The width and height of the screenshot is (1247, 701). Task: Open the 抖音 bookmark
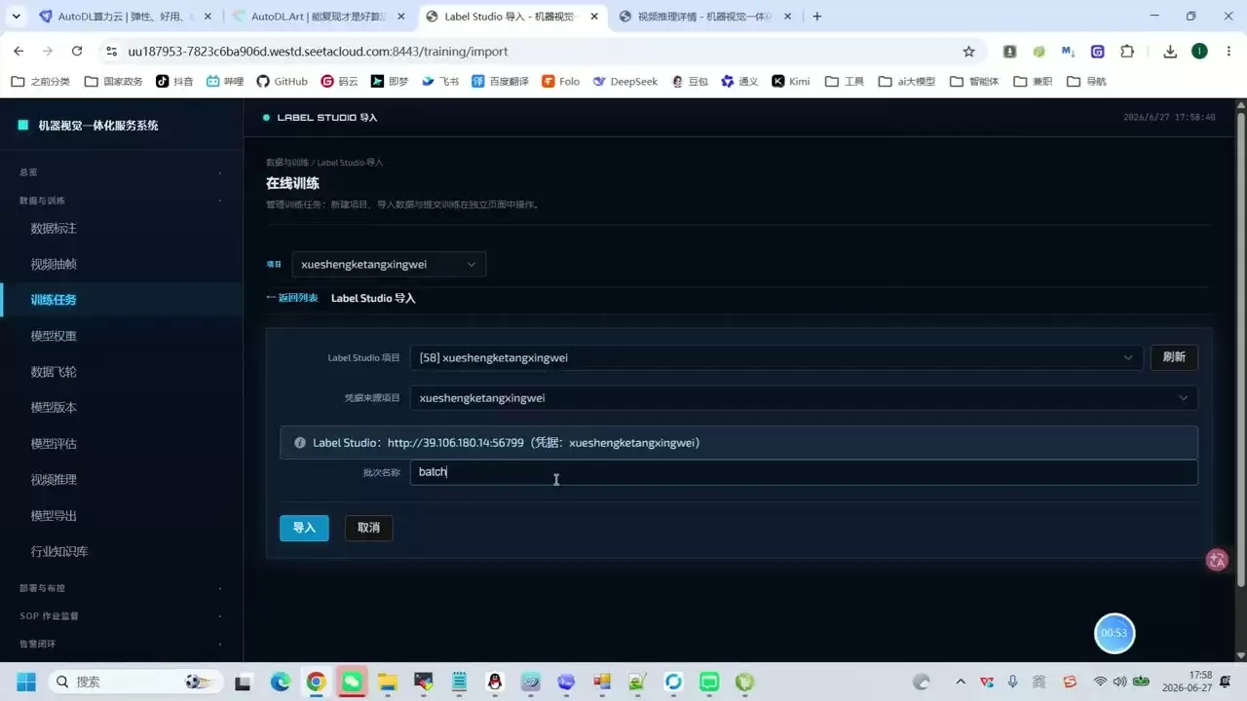174,82
